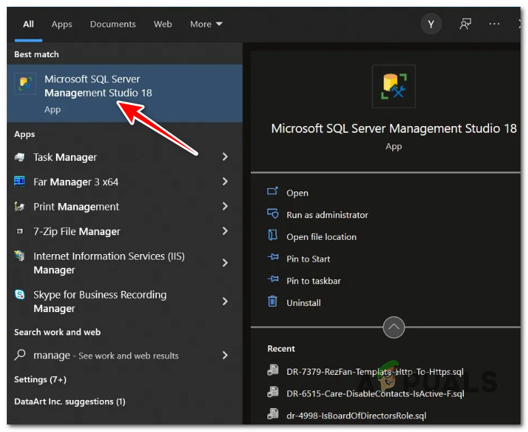Click the Print Management icon
This screenshot has width=528, height=432.
(x=20, y=206)
